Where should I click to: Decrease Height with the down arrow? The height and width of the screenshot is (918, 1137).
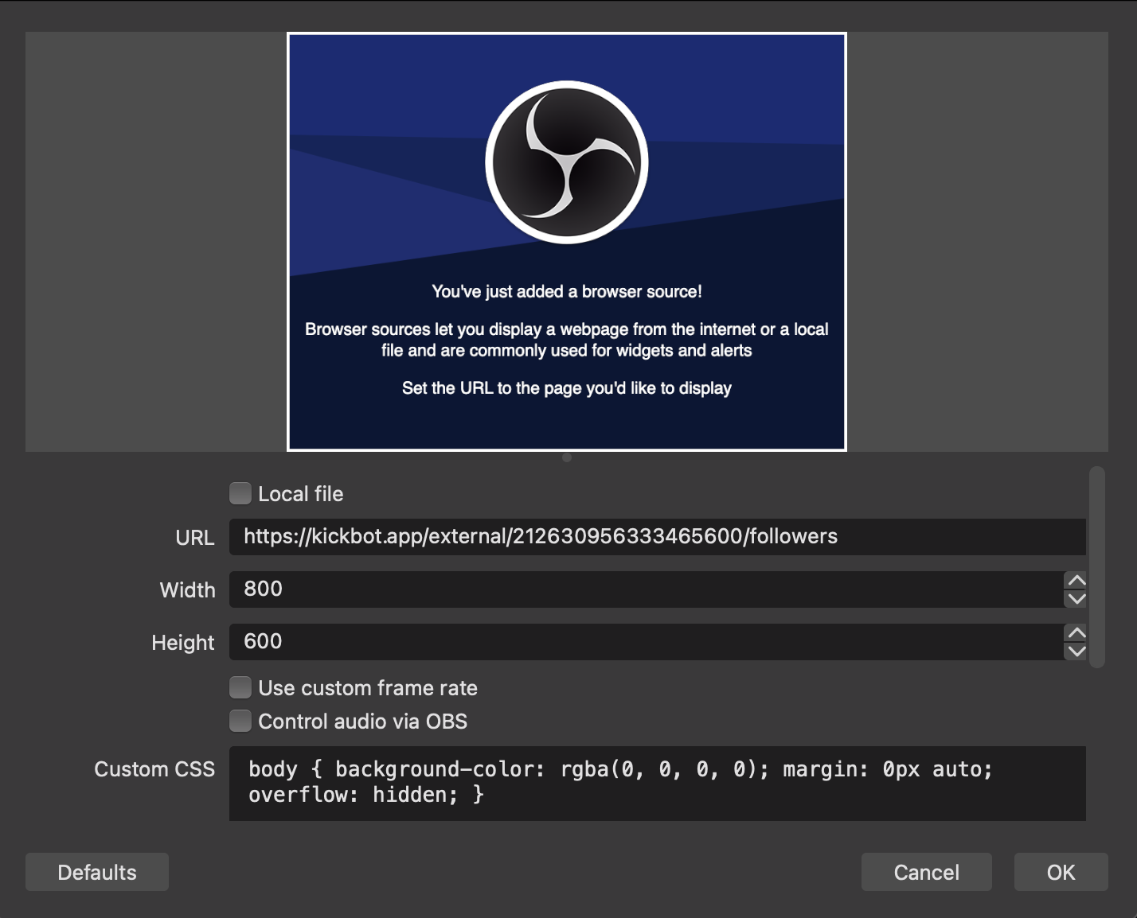(x=1076, y=652)
